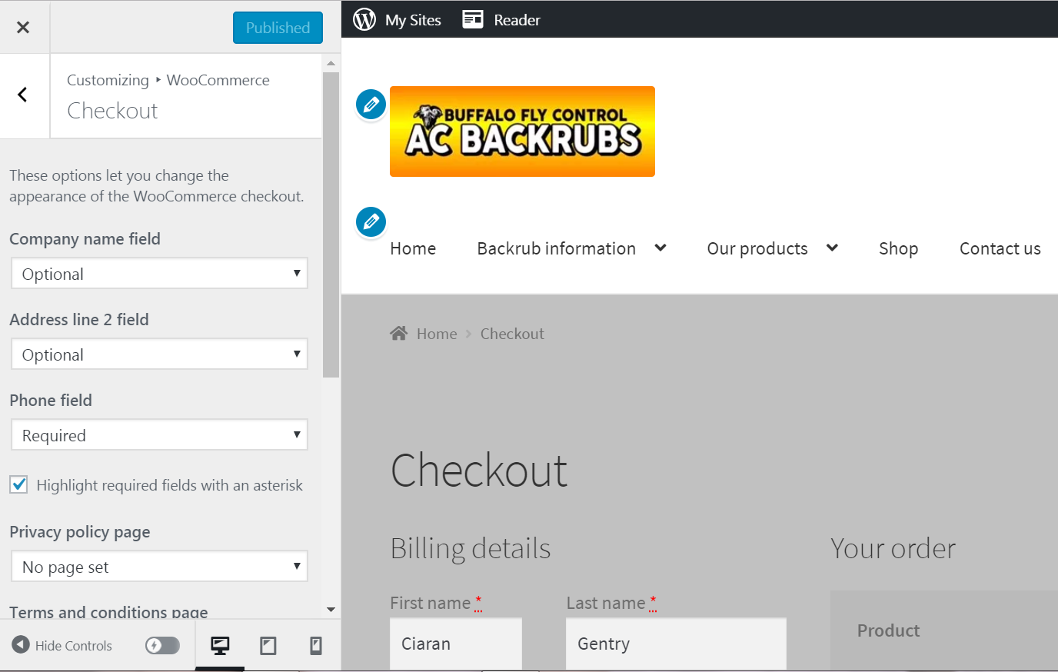Click the edit pencil beside the site logo
Viewport: 1058px width, 672px height.
(371, 105)
